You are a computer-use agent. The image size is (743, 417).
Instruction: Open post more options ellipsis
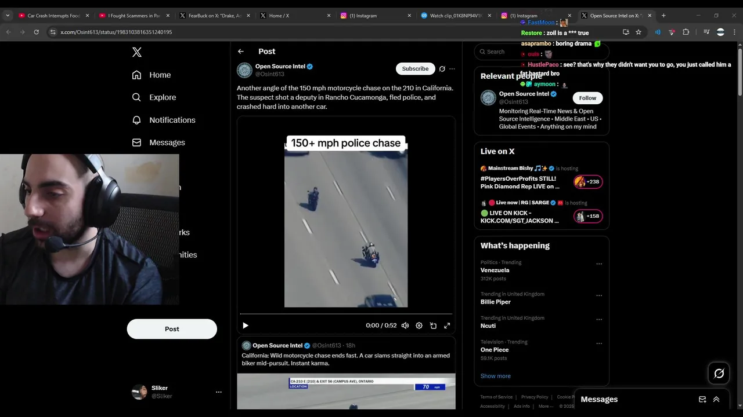452,69
